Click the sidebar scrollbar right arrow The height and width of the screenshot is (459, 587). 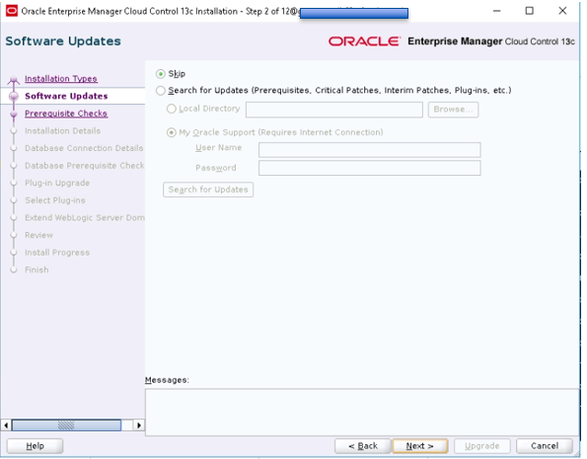[139, 425]
